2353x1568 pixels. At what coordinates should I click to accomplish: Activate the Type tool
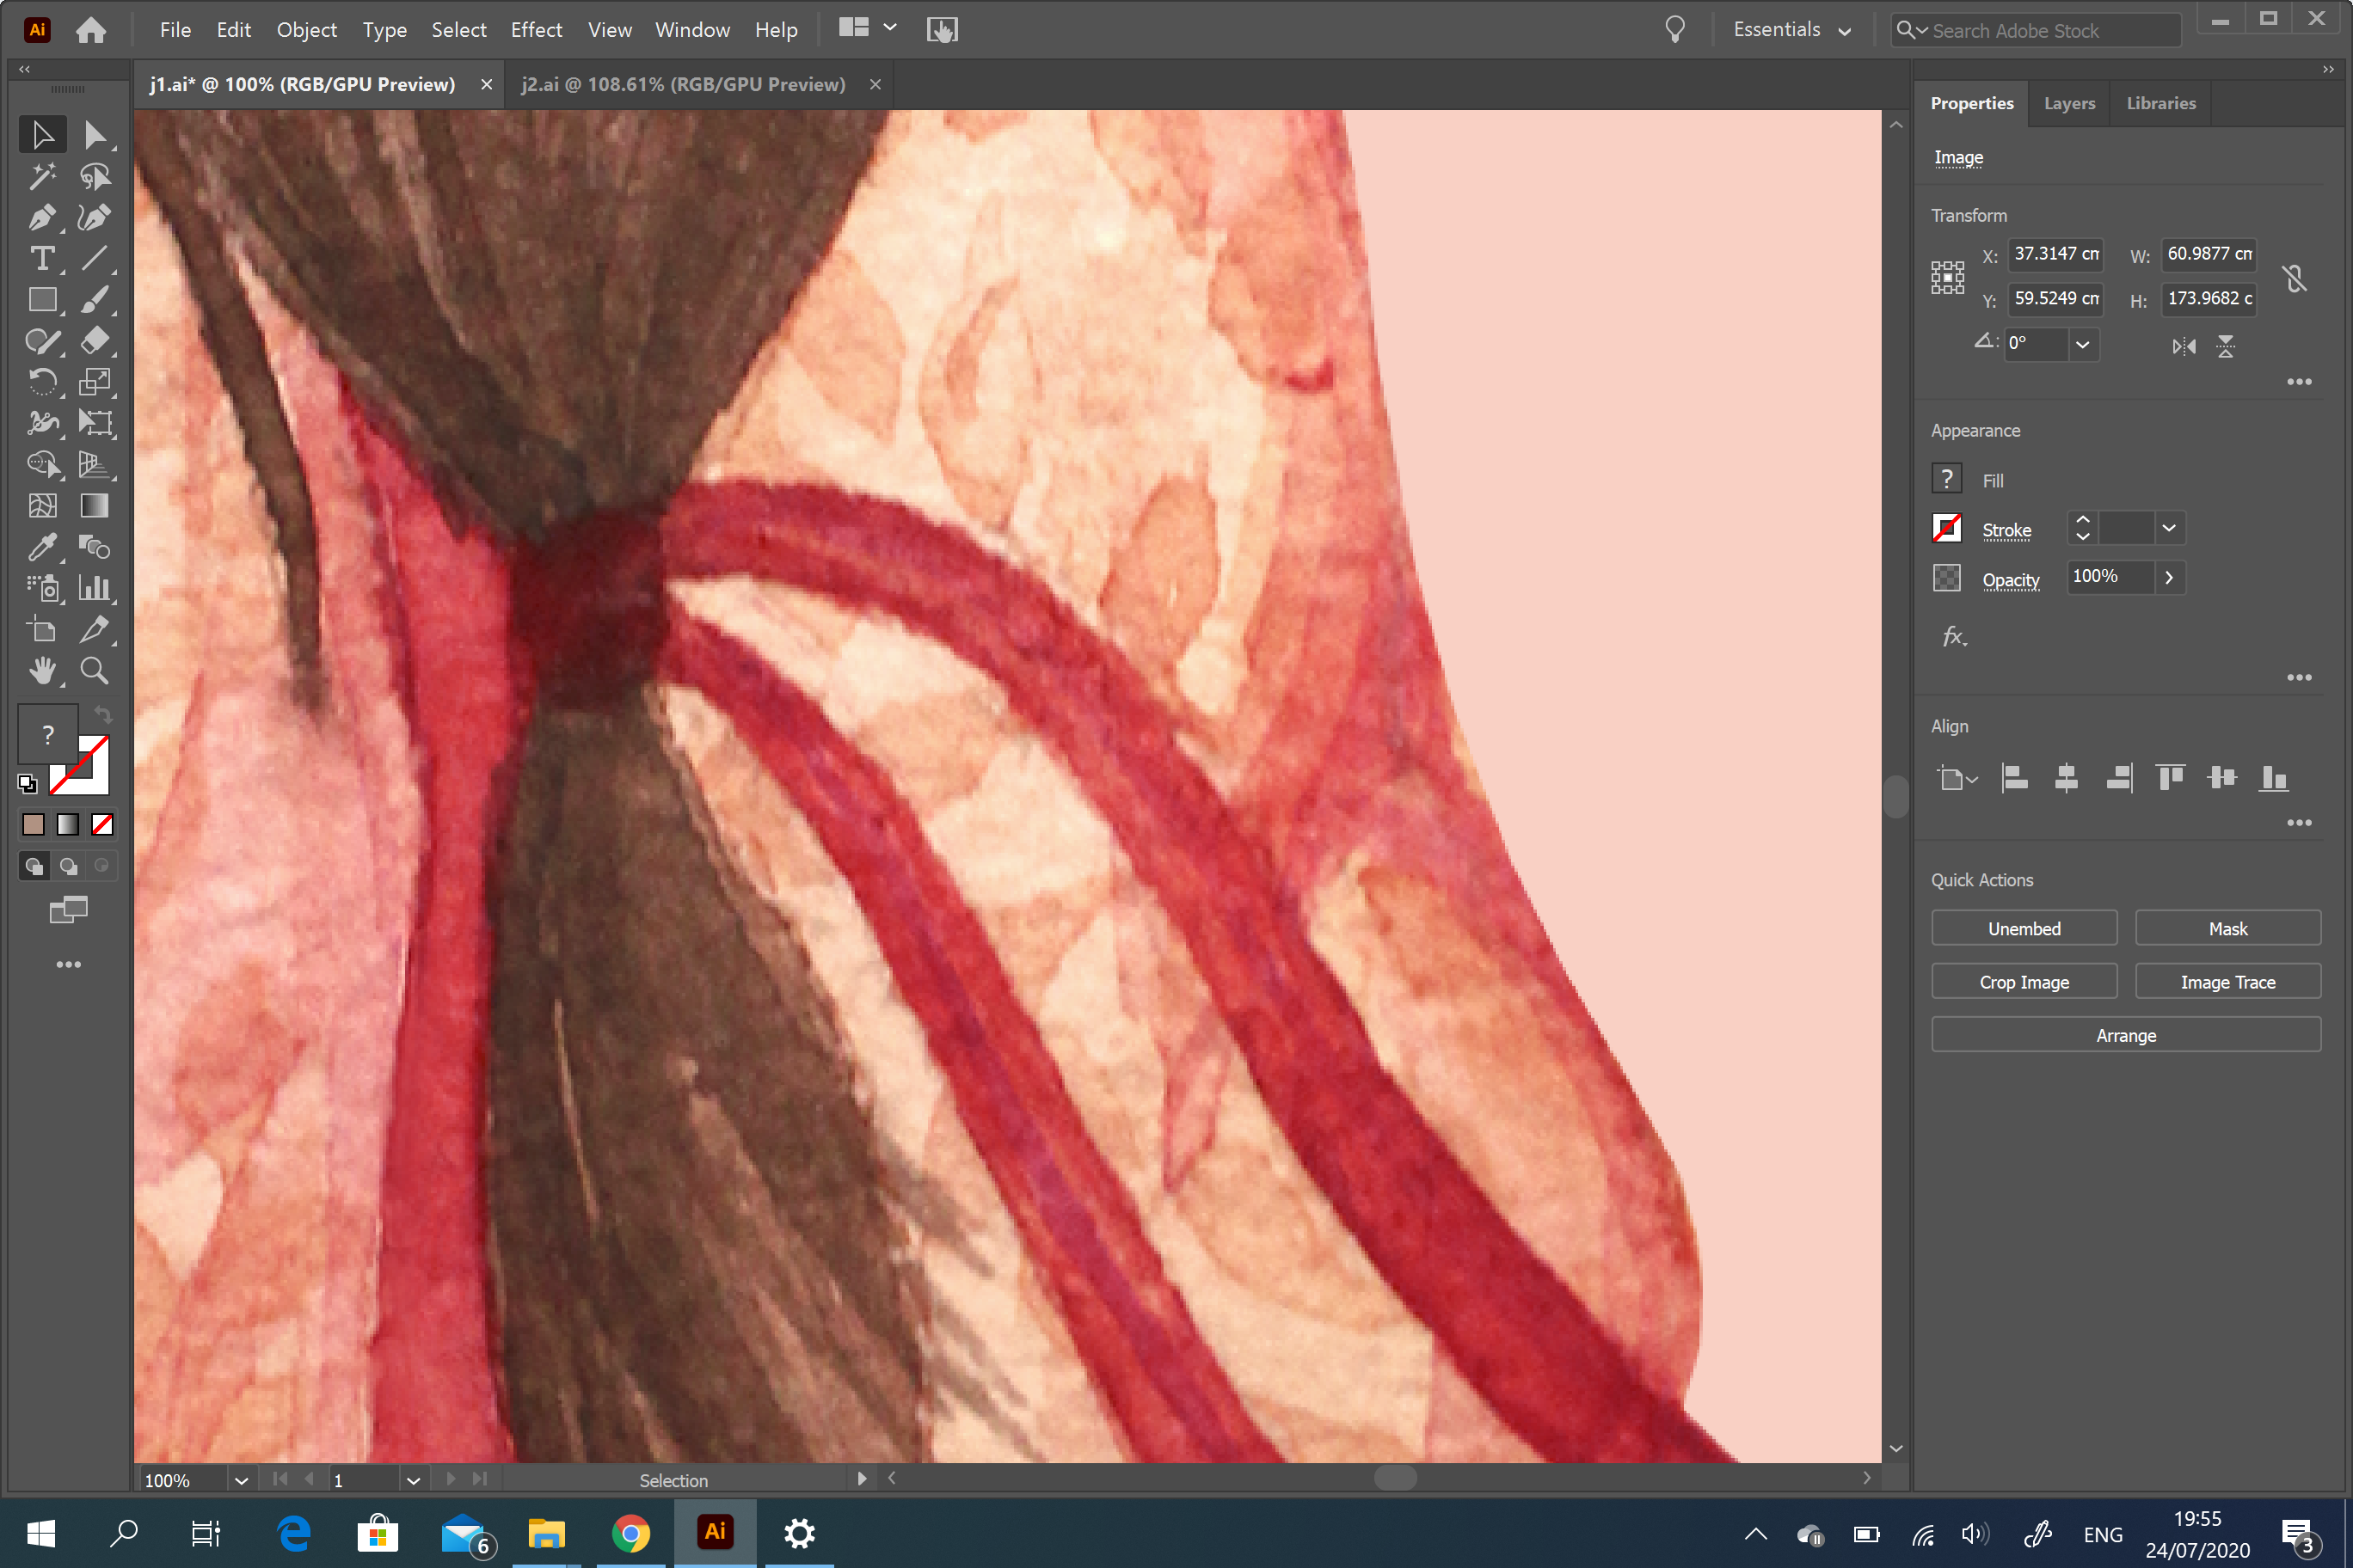(42, 259)
